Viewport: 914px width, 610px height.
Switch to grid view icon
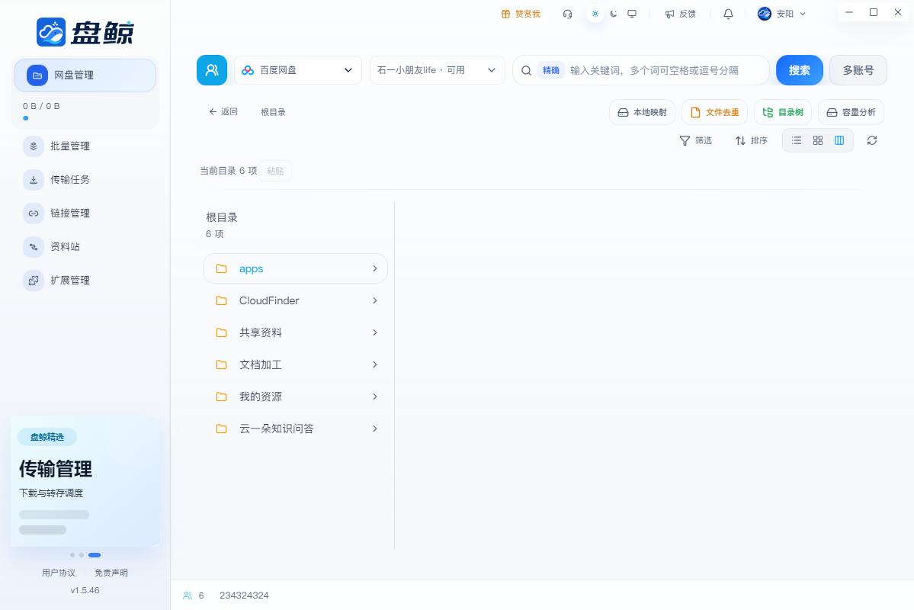(x=818, y=140)
